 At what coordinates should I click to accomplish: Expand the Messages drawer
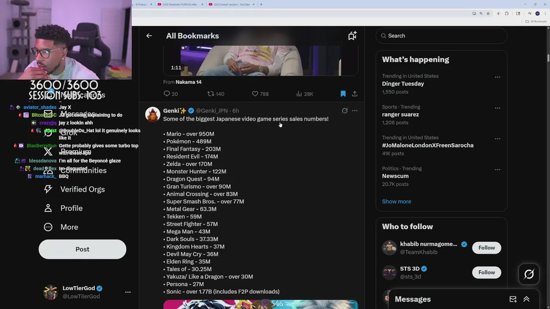pos(526,299)
